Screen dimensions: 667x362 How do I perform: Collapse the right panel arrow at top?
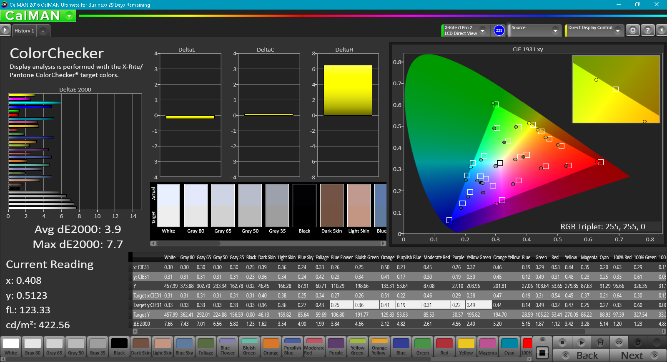coord(661,30)
